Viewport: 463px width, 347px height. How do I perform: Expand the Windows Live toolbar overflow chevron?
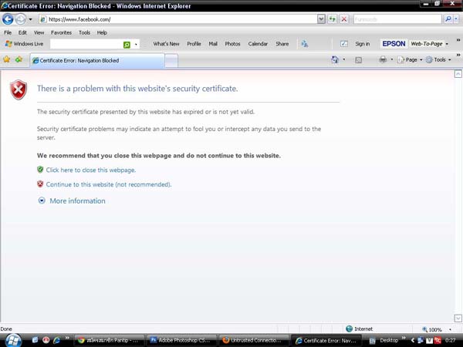pyautogui.click(x=458, y=40)
